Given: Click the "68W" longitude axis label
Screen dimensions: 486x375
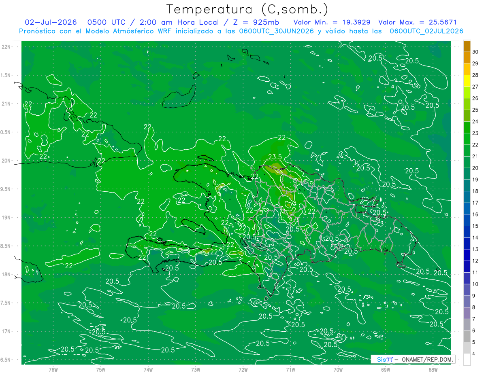Looking at the screenshot, I should (x=433, y=370).
